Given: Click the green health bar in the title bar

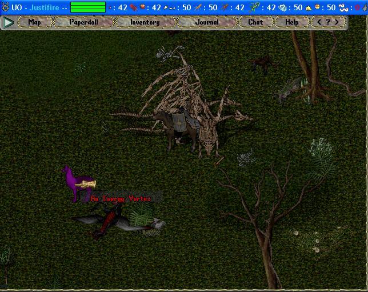Looking at the screenshot, I should click(88, 7).
